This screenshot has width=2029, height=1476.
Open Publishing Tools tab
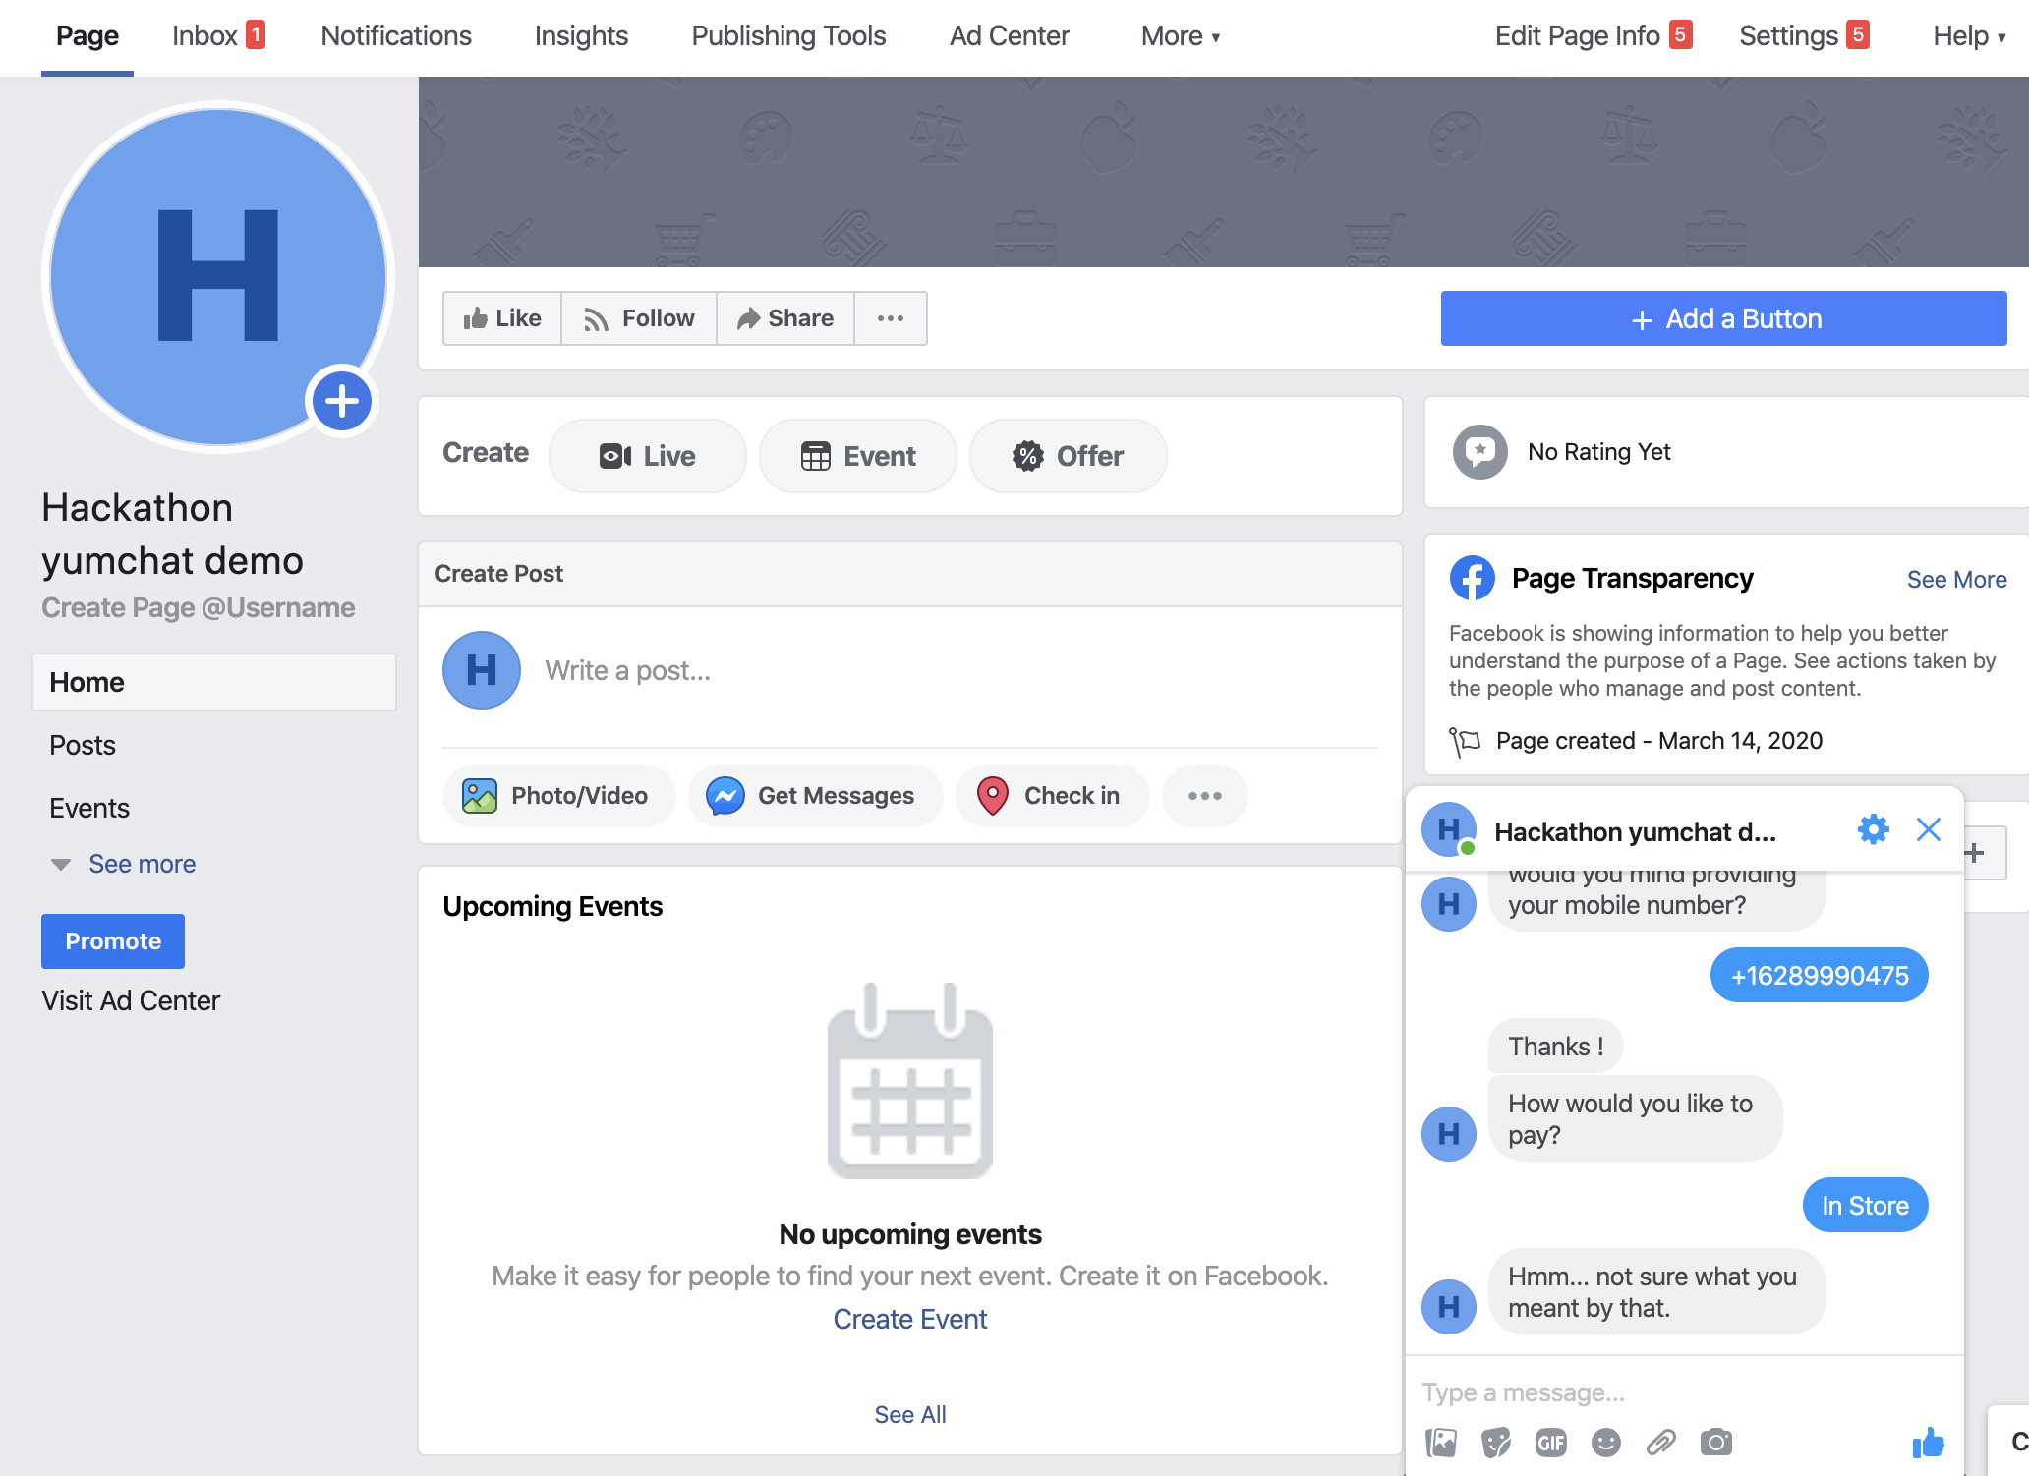tap(788, 36)
